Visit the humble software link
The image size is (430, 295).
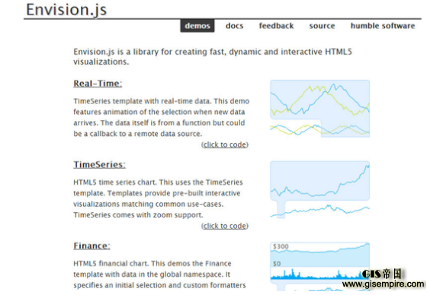(x=383, y=26)
